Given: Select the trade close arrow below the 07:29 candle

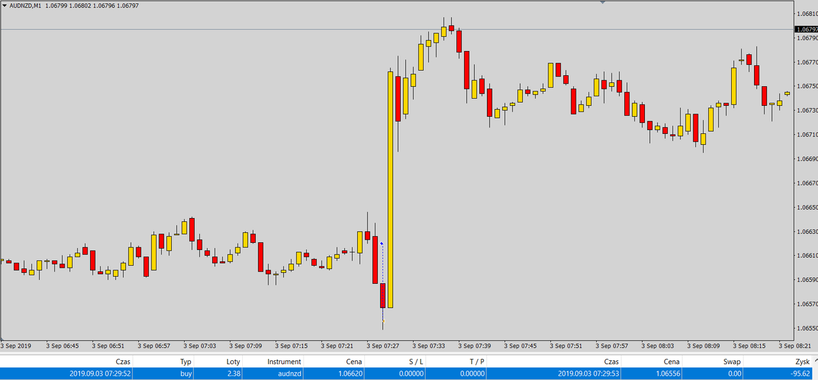Looking at the screenshot, I should pyautogui.click(x=383, y=321).
